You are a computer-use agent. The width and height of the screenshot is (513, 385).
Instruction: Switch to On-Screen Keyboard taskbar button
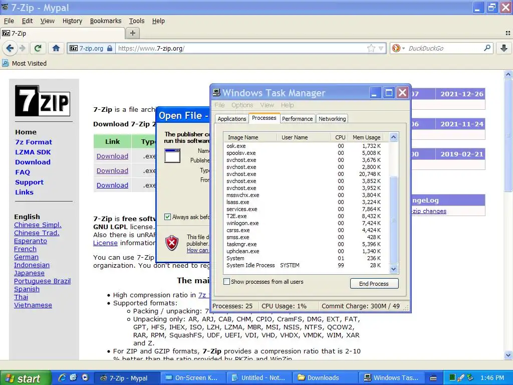[x=193, y=378]
